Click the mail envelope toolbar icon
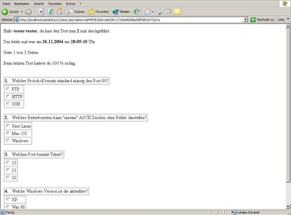Viewport: 291px width, 215px height. 148,12
